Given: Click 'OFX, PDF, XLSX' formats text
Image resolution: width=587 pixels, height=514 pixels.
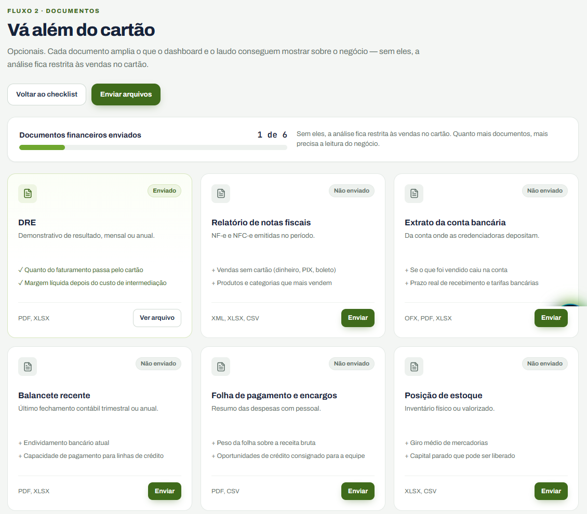Looking at the screenshot, I should tap(428, 318).
